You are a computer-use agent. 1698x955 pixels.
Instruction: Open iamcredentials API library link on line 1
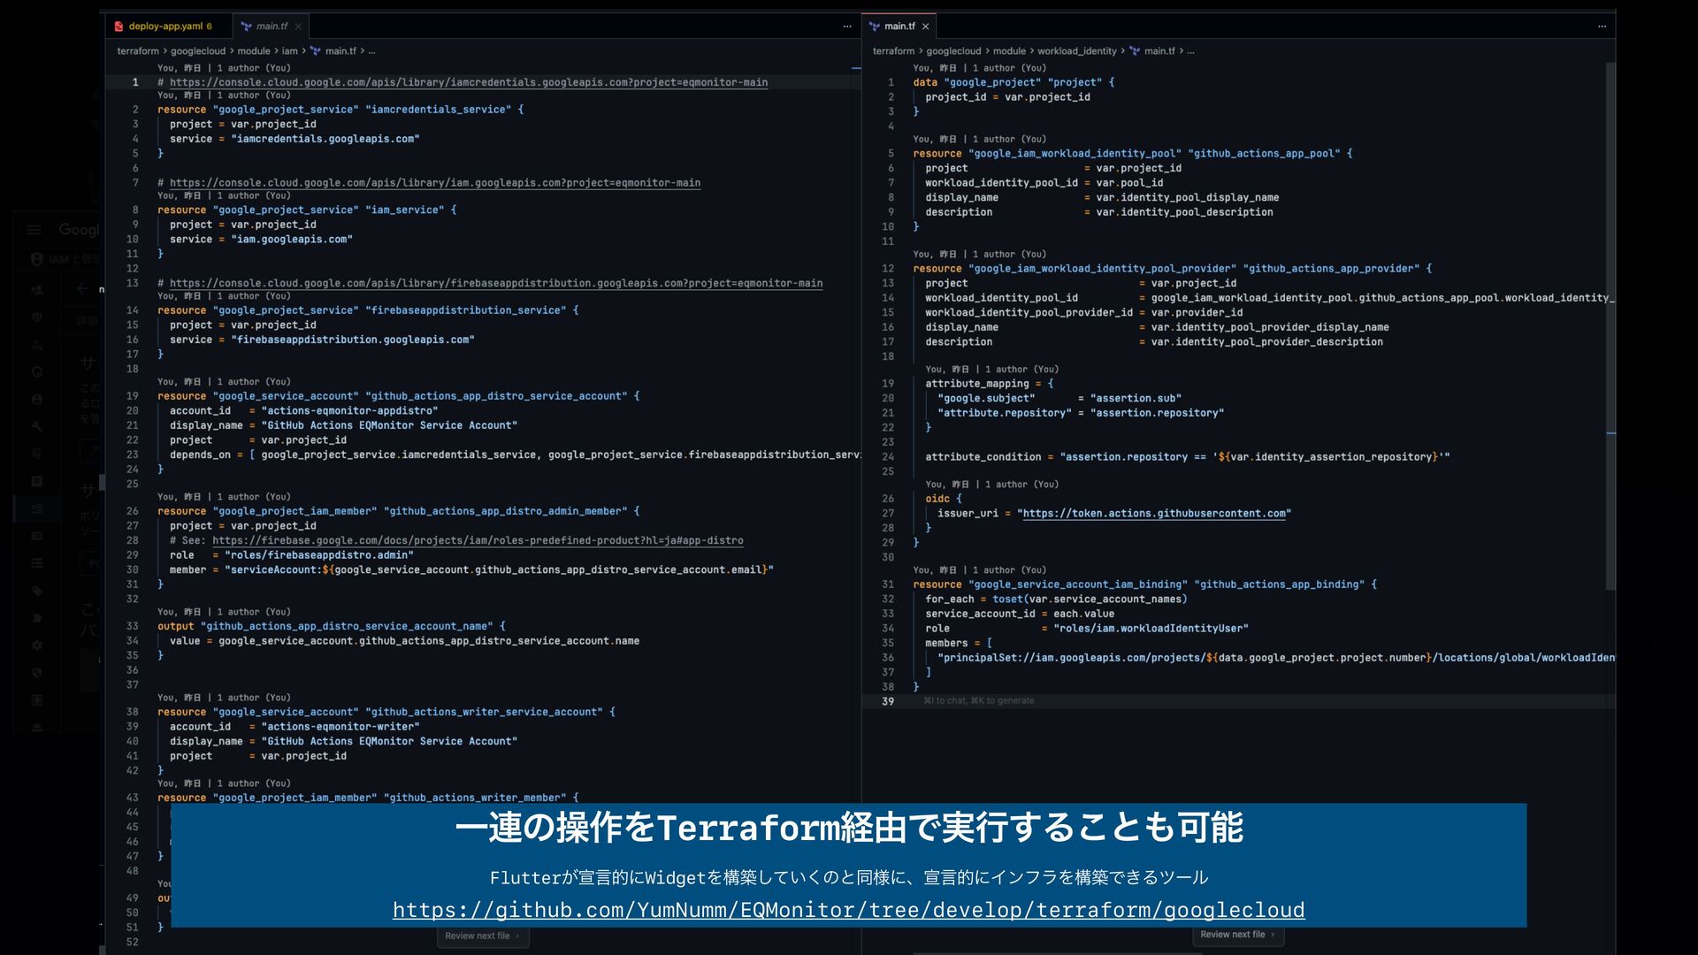pyautogui.click(x=468, y=82)
